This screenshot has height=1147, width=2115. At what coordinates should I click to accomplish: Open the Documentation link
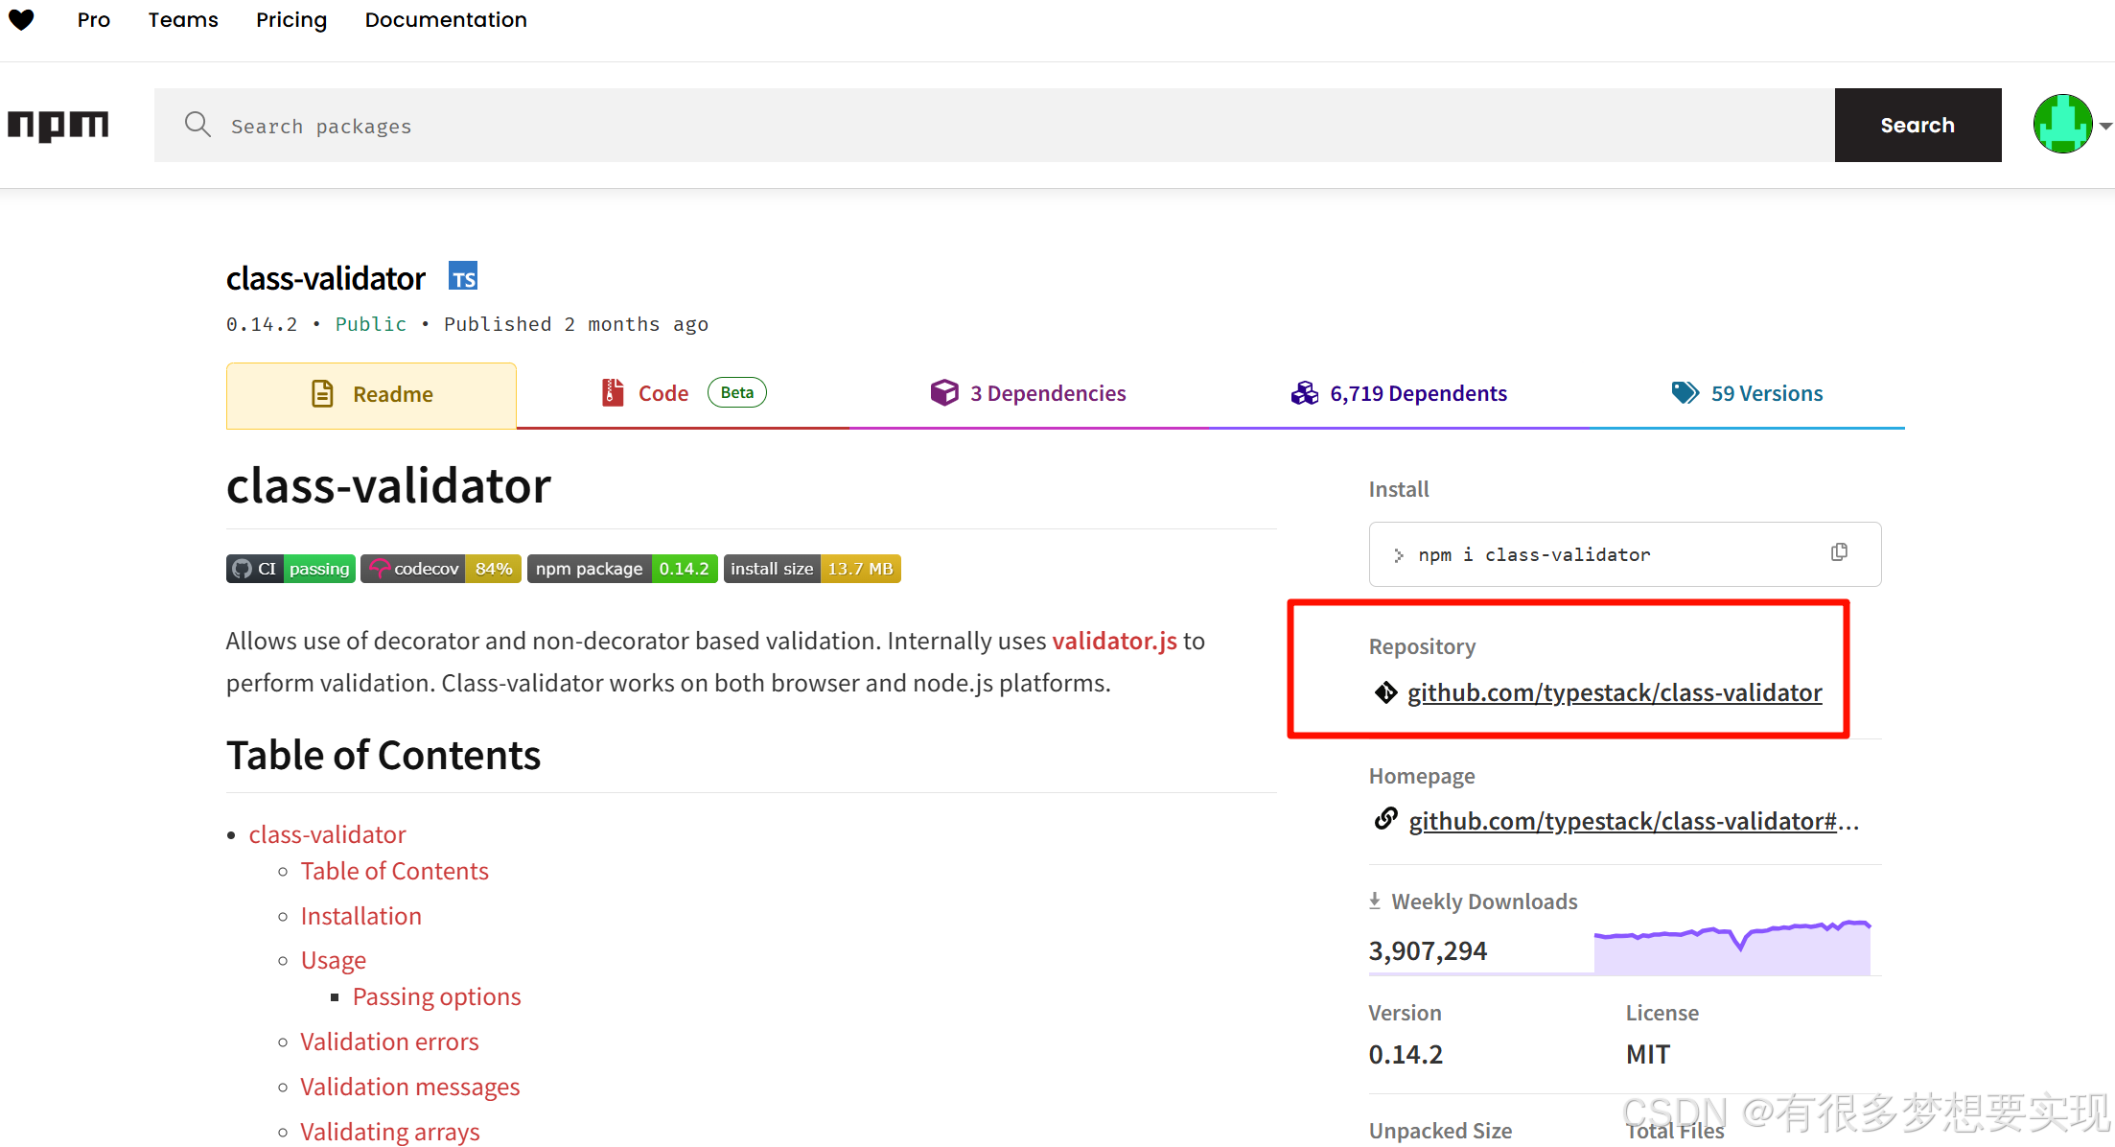pyautogui.click(x=446, y=20)
